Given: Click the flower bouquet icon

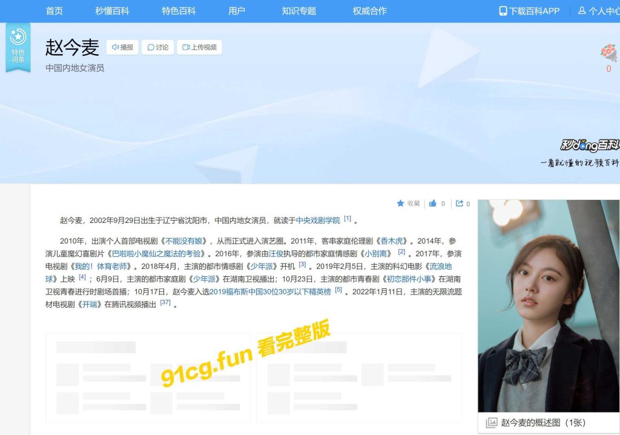Looking at the screenshot, I should 608,53.
